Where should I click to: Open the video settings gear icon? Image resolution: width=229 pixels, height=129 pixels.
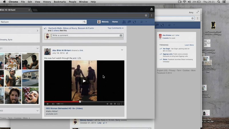tap(115, 104)
